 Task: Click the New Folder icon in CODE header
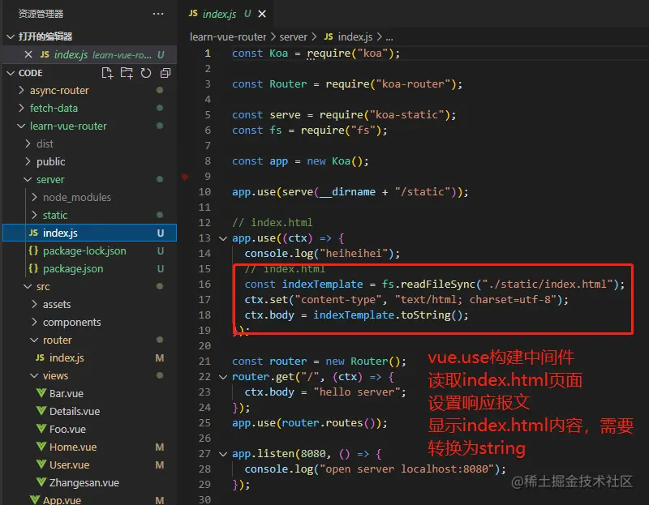pos(127,73)
